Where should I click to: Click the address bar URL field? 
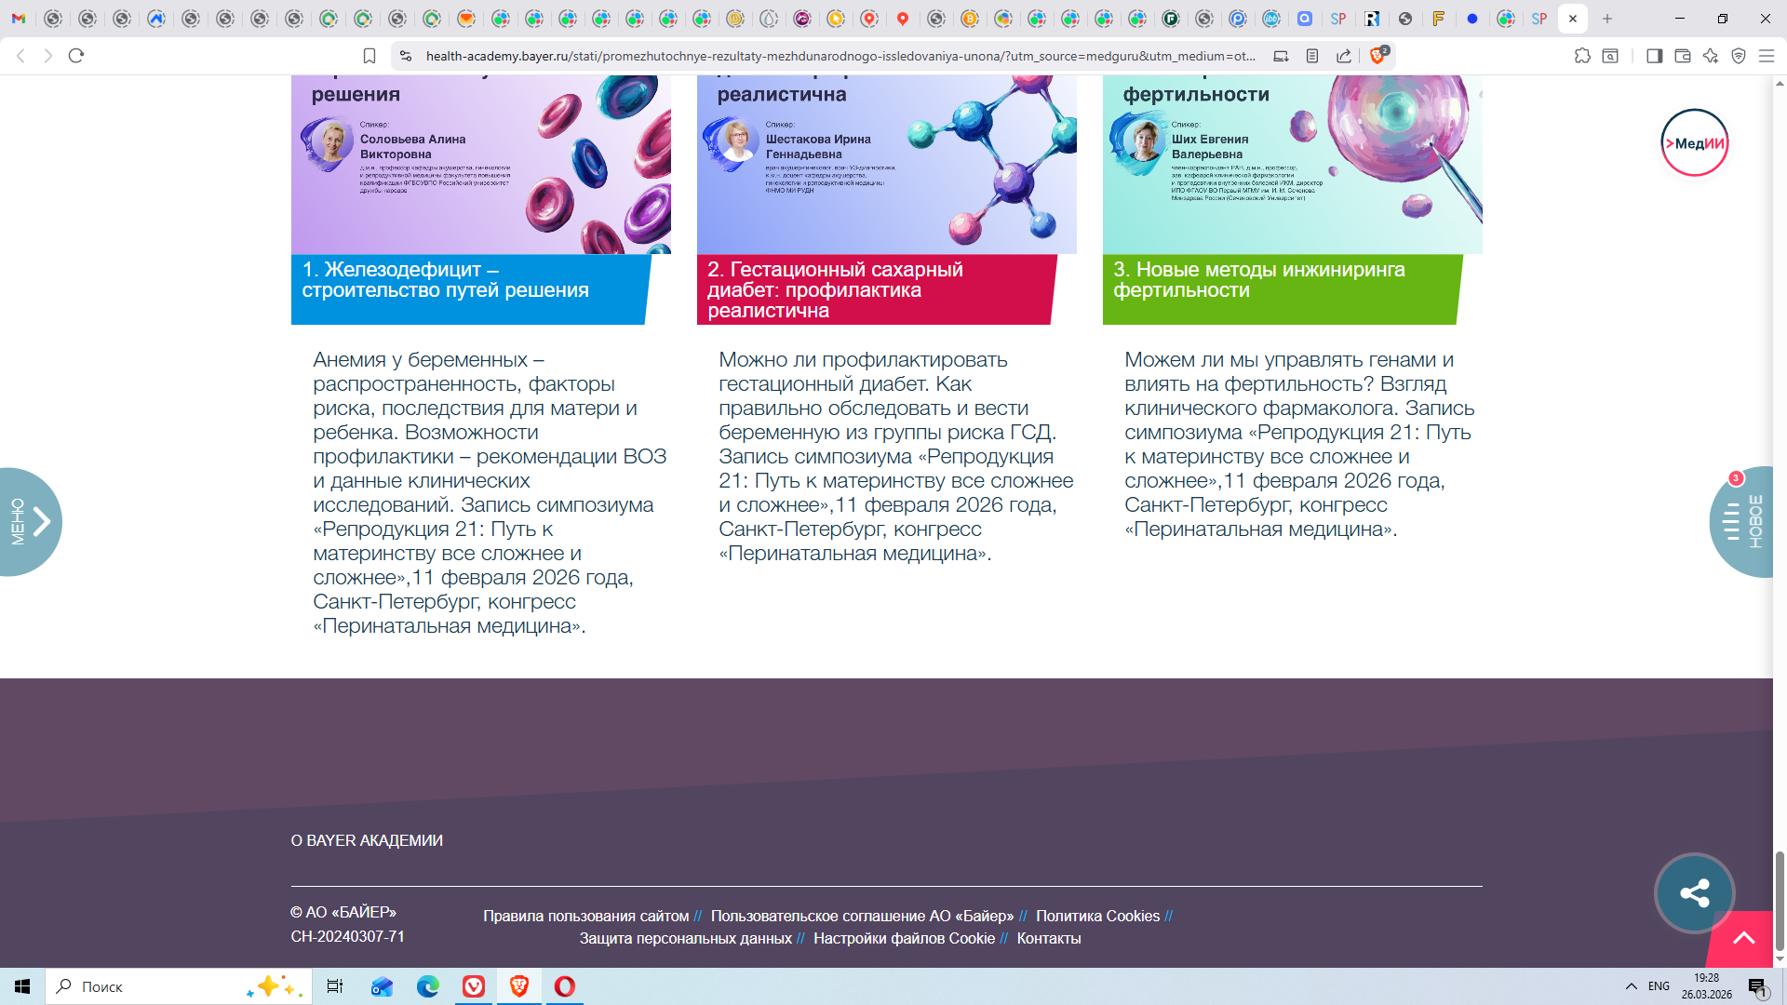[x=838, y=56]
